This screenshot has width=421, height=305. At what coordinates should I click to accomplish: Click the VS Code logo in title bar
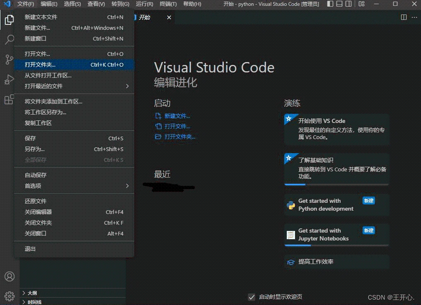coord(7,4)
